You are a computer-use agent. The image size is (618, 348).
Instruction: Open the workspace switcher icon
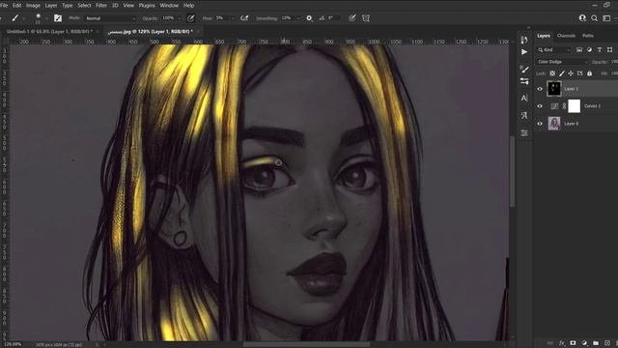pos(606,18)
